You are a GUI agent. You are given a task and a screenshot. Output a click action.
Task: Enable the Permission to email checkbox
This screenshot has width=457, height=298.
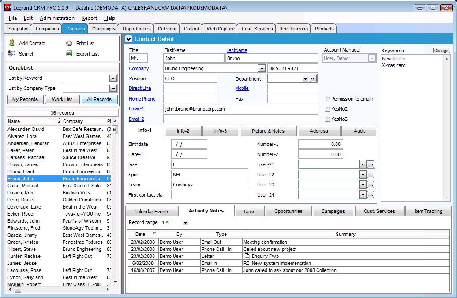(328, 99)
